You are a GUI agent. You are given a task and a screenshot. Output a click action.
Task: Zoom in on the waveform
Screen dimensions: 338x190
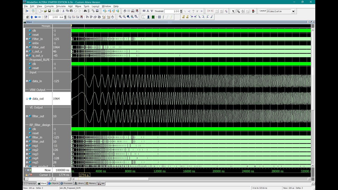coord(120,17)
